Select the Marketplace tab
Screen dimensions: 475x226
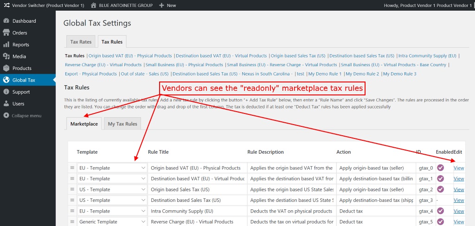84,124
